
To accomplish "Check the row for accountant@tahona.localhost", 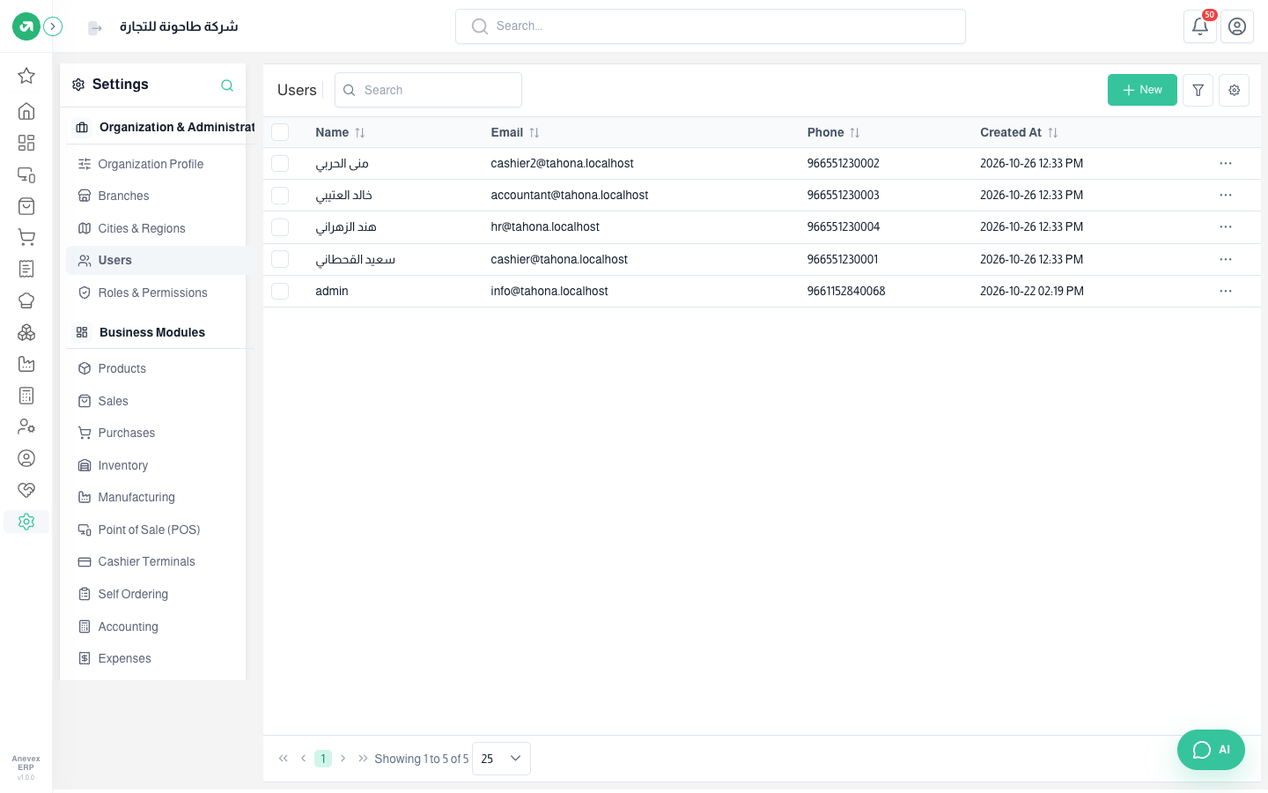I will 280,195.
